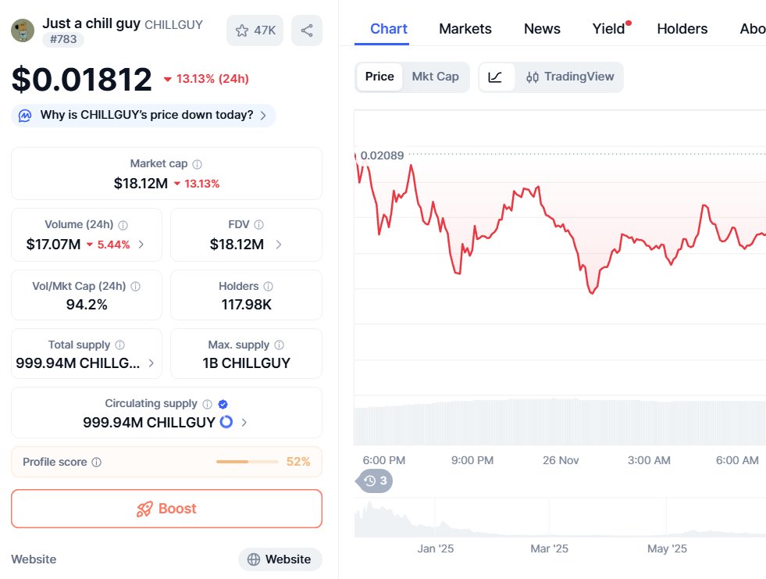Switch chart to Mkt Cap view
This screenshot has height=579, width=766.
point(435,77)
